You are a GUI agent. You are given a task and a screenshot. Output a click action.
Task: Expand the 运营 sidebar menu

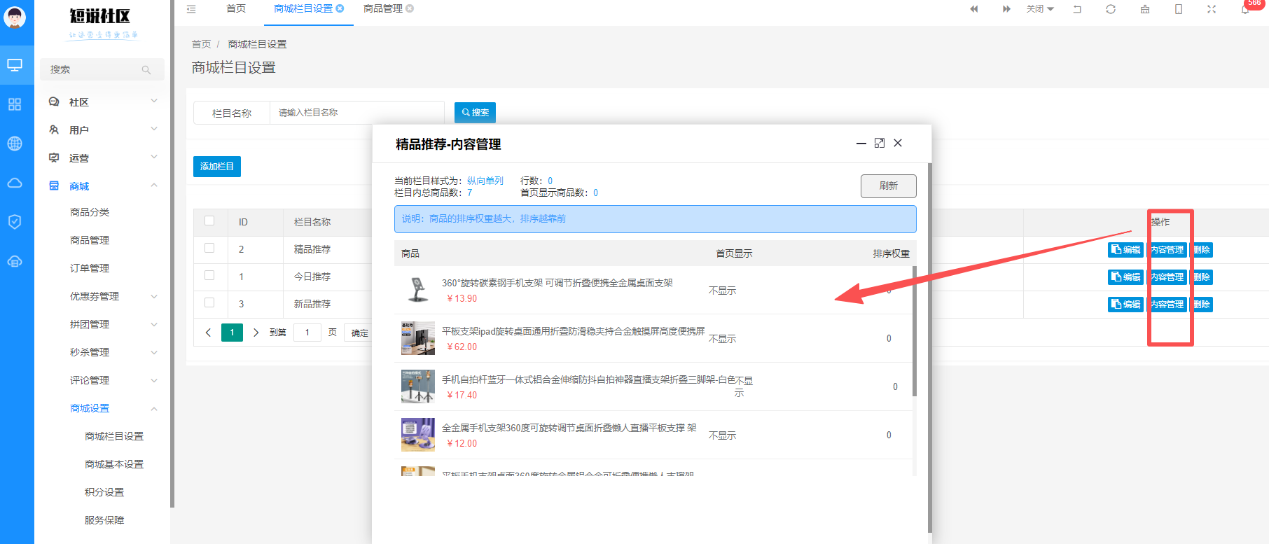click(x=154, y=158)
